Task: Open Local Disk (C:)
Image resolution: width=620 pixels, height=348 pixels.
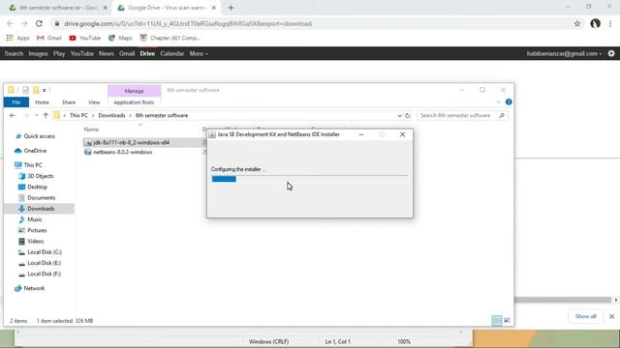Action: [x=45, y=252]
